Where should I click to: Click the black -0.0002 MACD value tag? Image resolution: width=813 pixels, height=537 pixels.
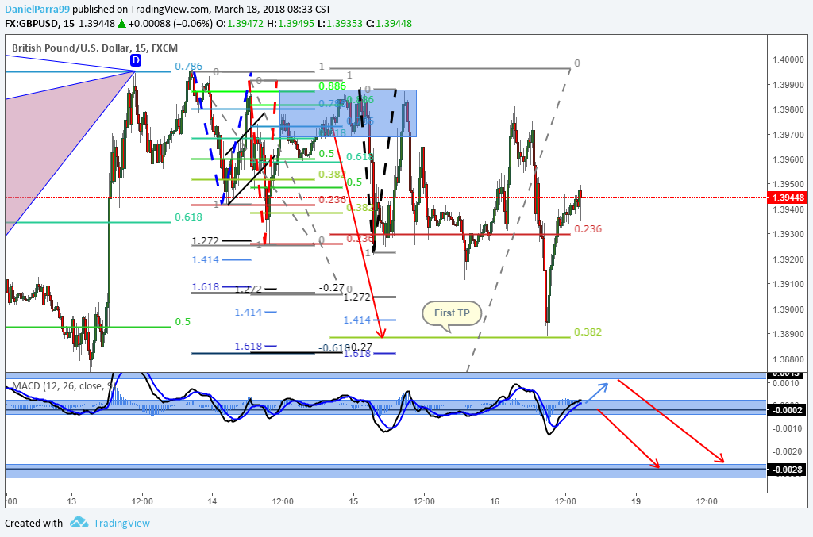click(x=788, y=410)
